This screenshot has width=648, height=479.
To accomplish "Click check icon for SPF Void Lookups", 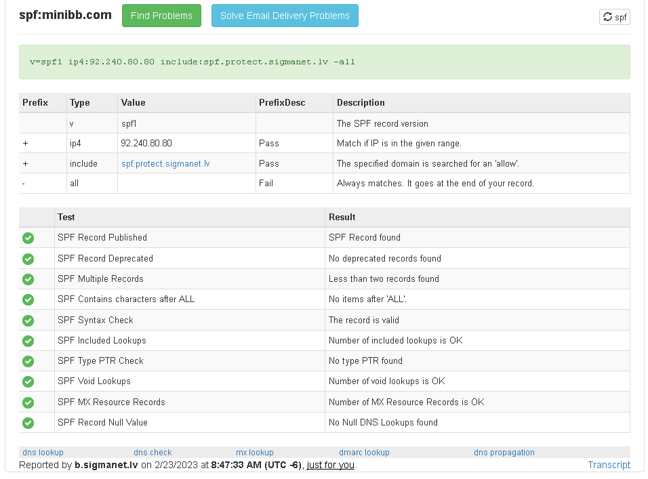I will (x=28, y=381).
